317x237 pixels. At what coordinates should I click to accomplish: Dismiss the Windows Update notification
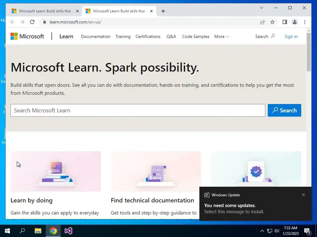coord(303,195)
